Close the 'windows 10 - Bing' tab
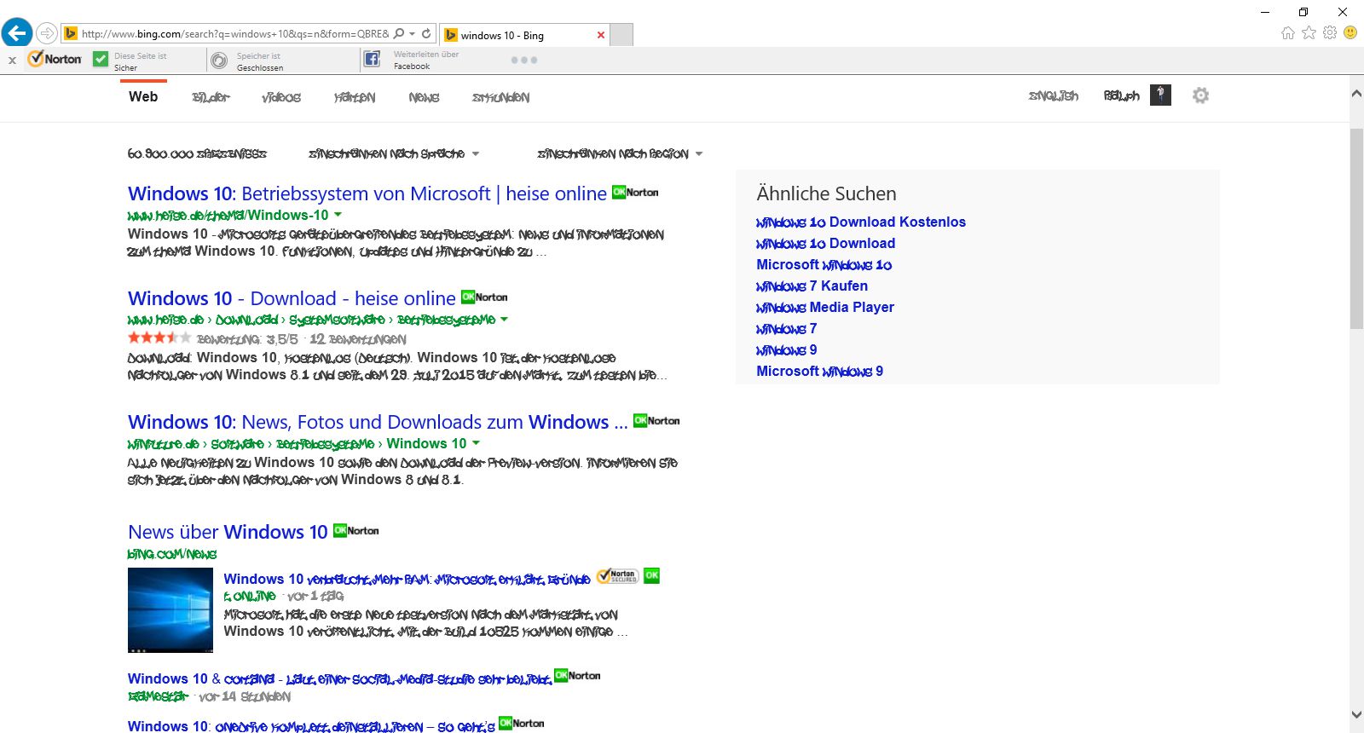The image size is (1364, 733). (x=601, y=35)
